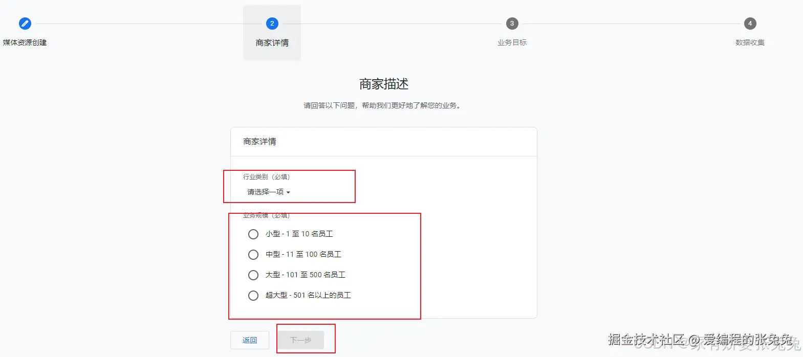
Task: Click the circled step 3 icon for 业务目标
Action: tap(512, 23)
